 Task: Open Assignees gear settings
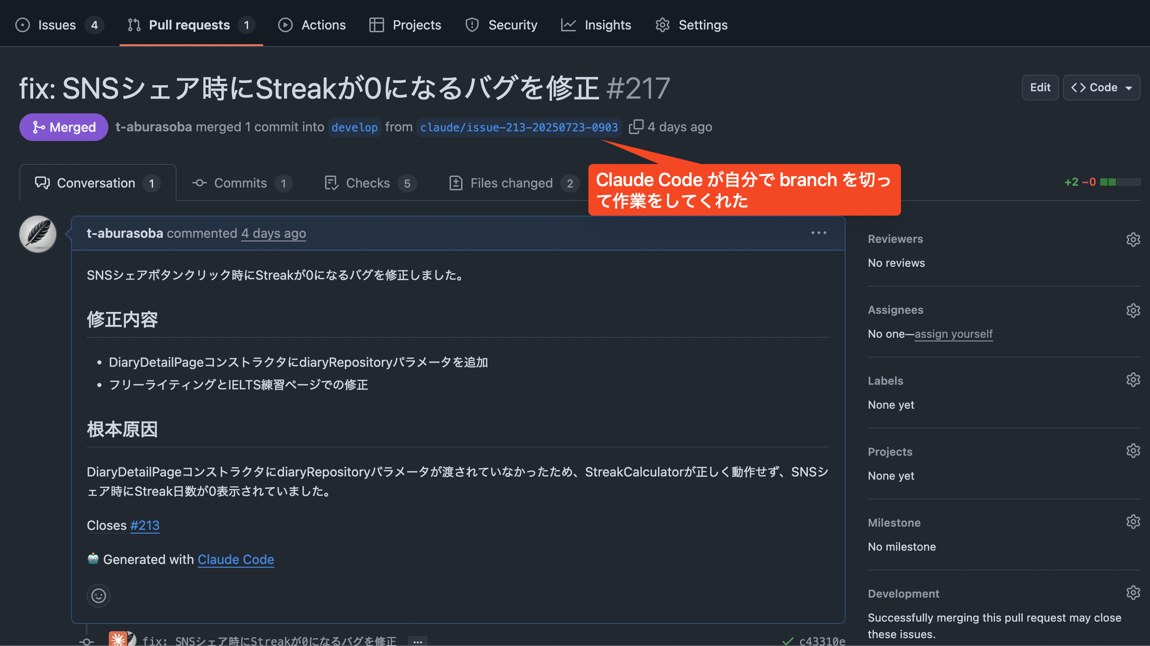coord(1133,311)
